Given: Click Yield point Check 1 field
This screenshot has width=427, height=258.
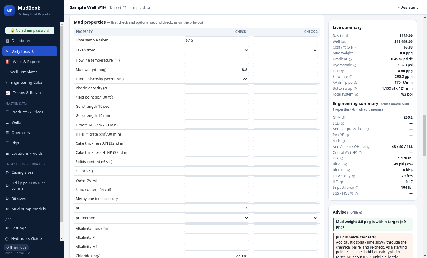Looking at the screenshot, I should 216,97.
